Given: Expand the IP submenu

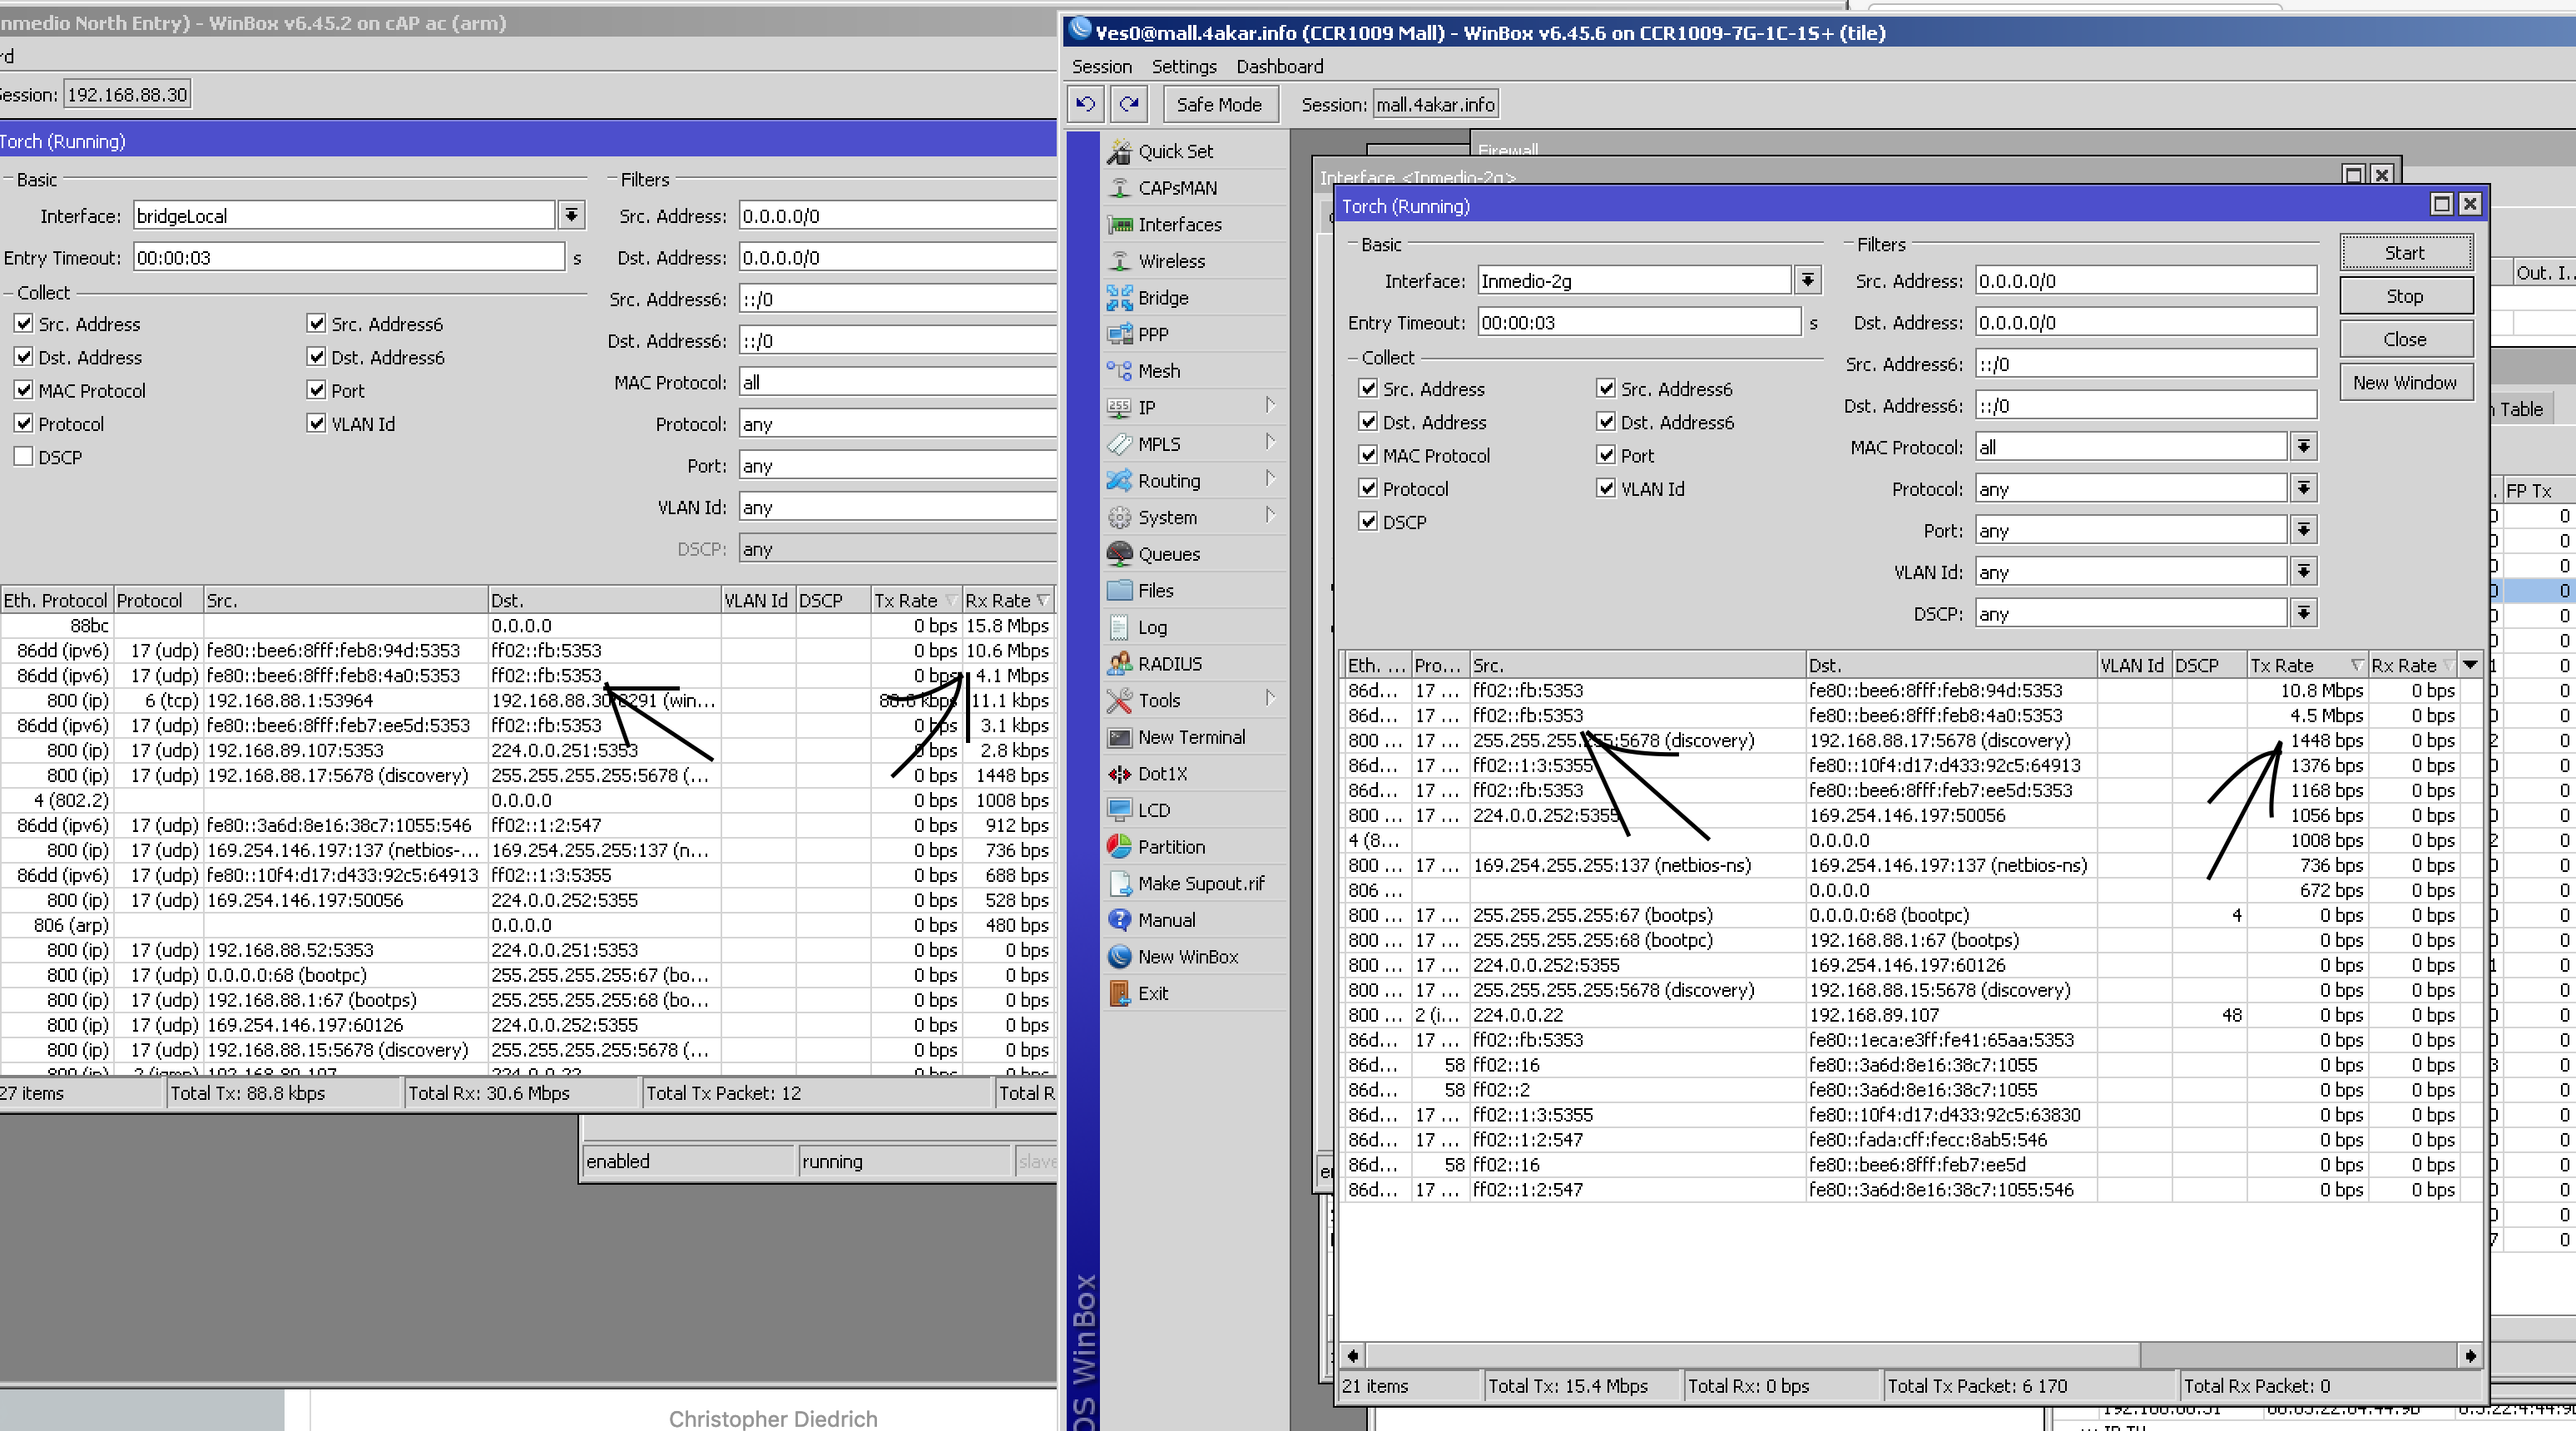Looking at the screenshot, I should (1270, 405).
